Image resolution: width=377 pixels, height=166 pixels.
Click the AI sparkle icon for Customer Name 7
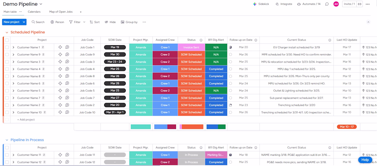coord(60,98)
